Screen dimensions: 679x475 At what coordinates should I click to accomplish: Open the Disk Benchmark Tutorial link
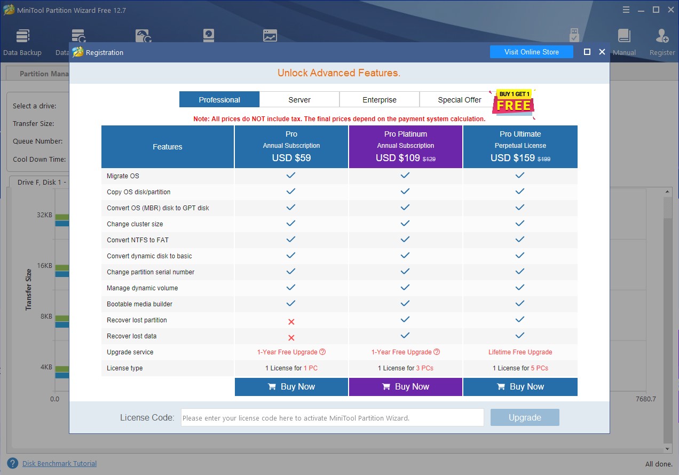tap(60, 463)
